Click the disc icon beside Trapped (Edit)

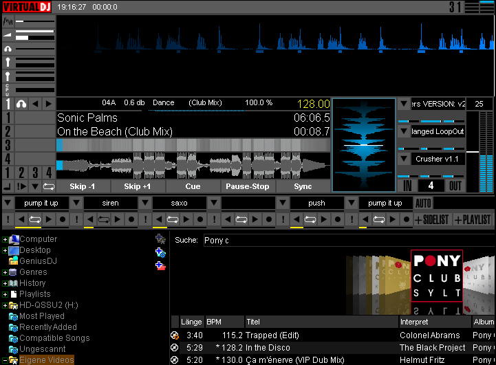175,335
